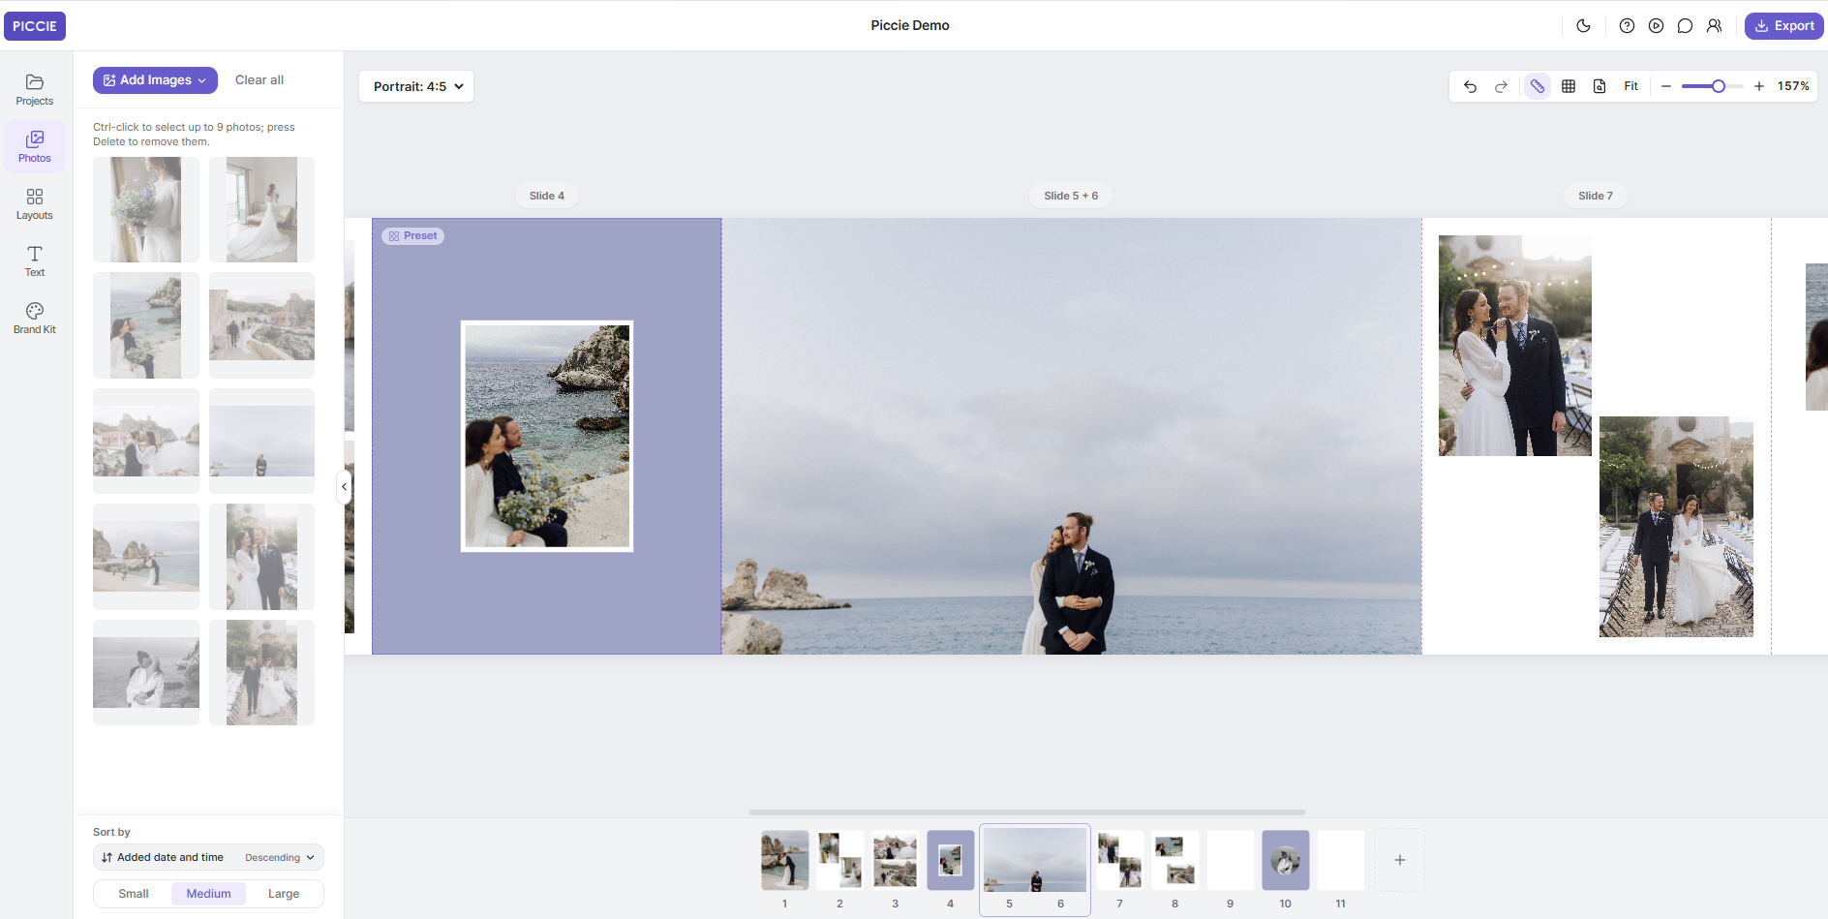Set thumbnail size to Large
This screenshot has width=1828, height=919.
[x=284, y=894]
